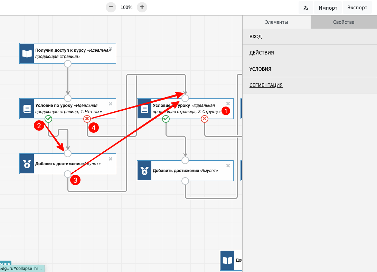Switch to the Свойства tab
377x272 pixels.
pyautogui.click(x=343, y=22)
